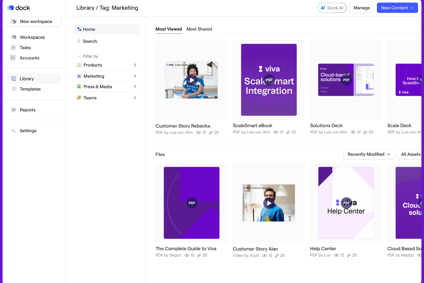Click the Dock AI button
This screenshot has height=283, width=424.
332,8
